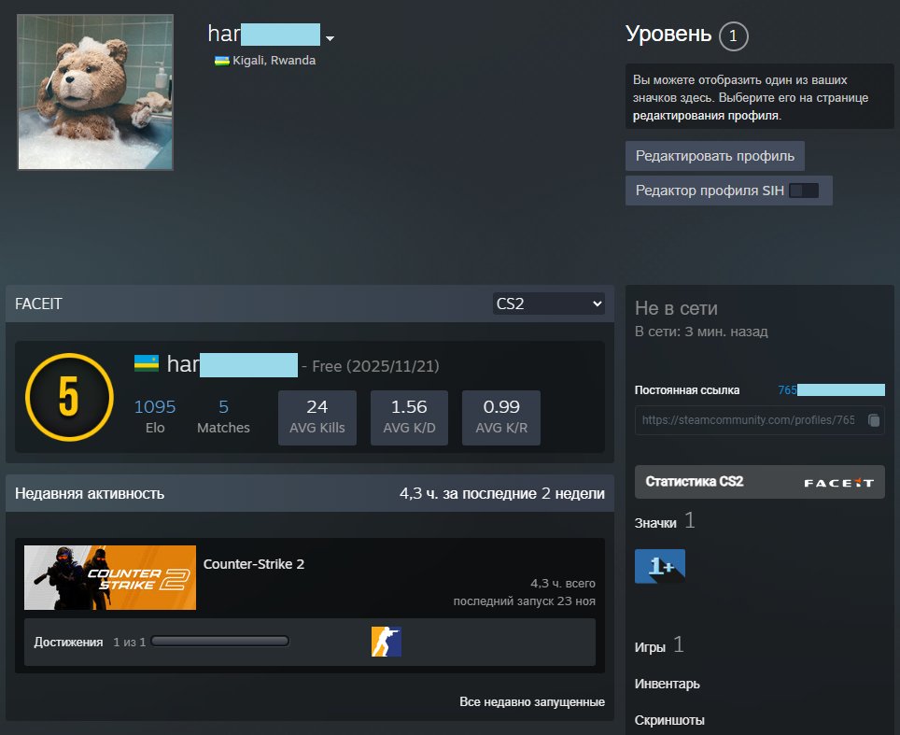Copy the profile URL using the copy icon

pos(875,420)
